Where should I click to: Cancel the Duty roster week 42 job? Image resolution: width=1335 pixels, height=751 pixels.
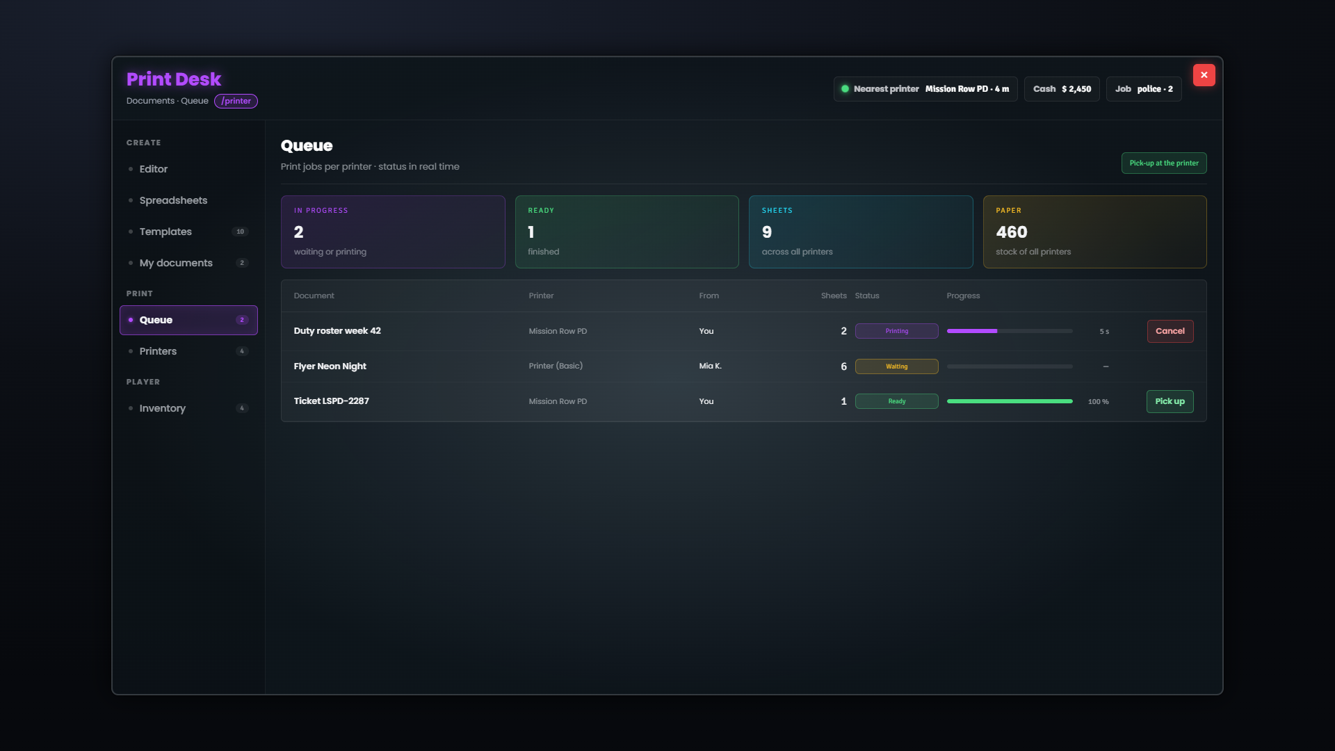click(x=1170, y=331)
